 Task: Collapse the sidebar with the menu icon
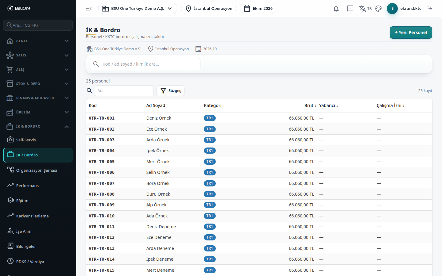(89, 9)
